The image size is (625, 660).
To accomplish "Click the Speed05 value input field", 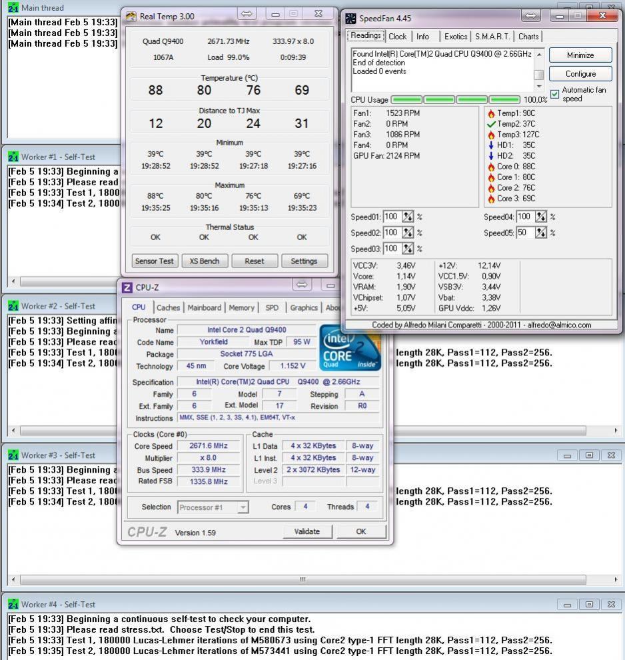I will coord(525,233).
